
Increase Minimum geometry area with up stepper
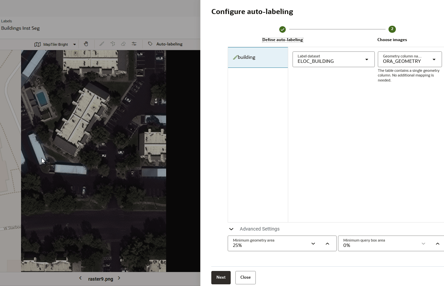[327, 243]
